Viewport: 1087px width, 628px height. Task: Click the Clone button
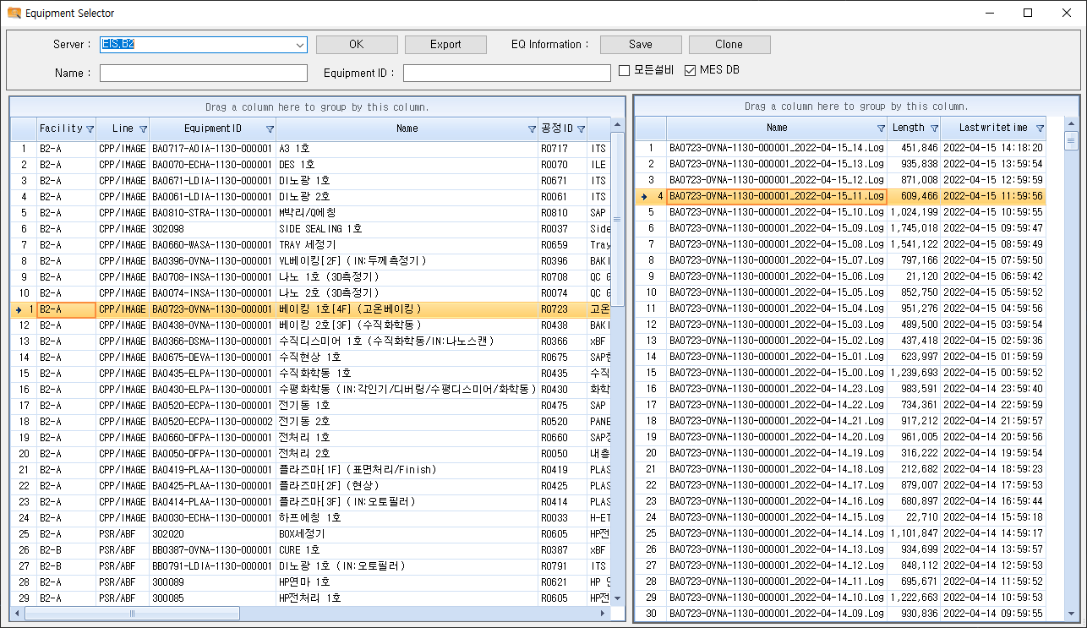click(x=729, y=45)
